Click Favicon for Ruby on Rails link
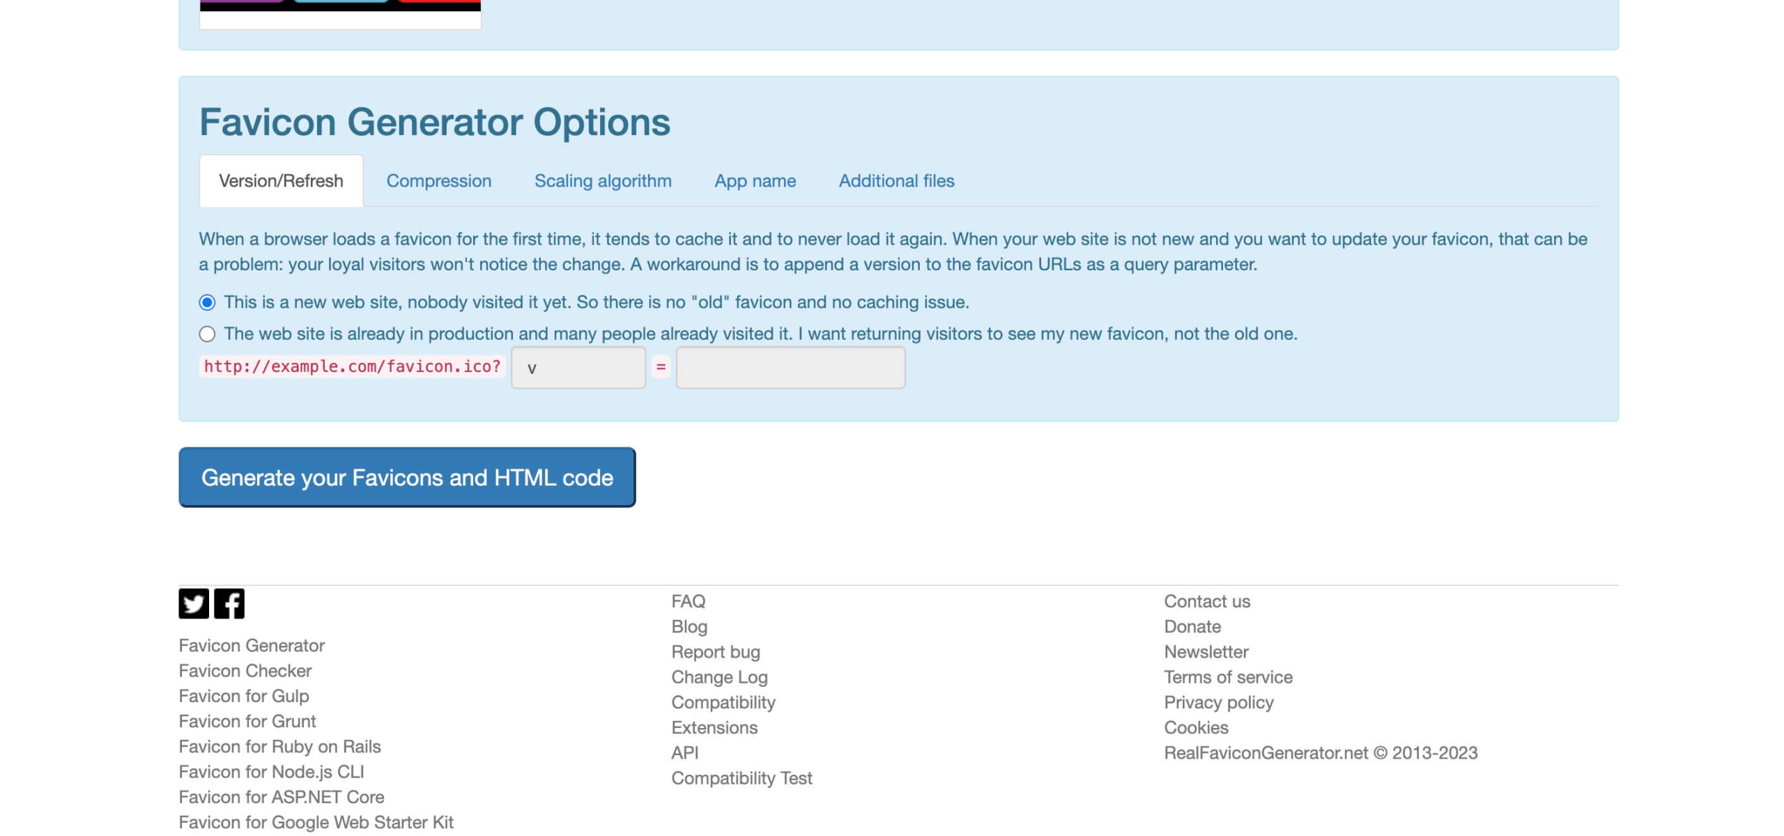 tap(279, 745)
